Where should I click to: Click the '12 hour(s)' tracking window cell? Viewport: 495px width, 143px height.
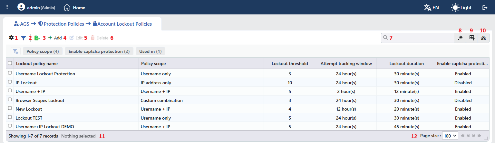tap(346, 109)
